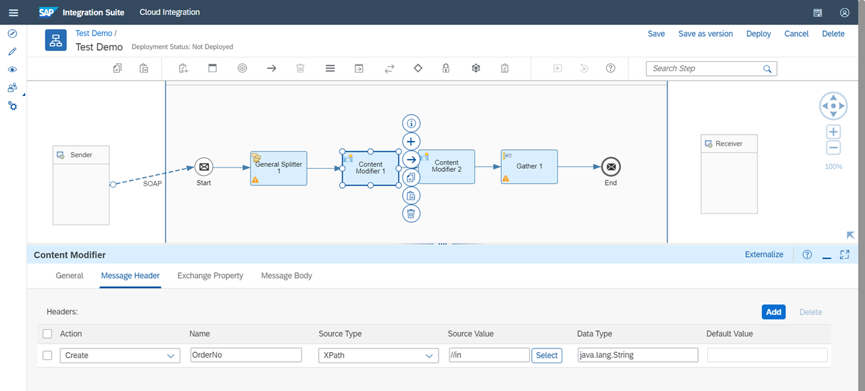Click the Settings gear in left sidebar
This screenshot has height=391, width=865.
[12, 105]
